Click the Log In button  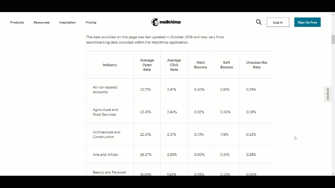click(278, 22)
